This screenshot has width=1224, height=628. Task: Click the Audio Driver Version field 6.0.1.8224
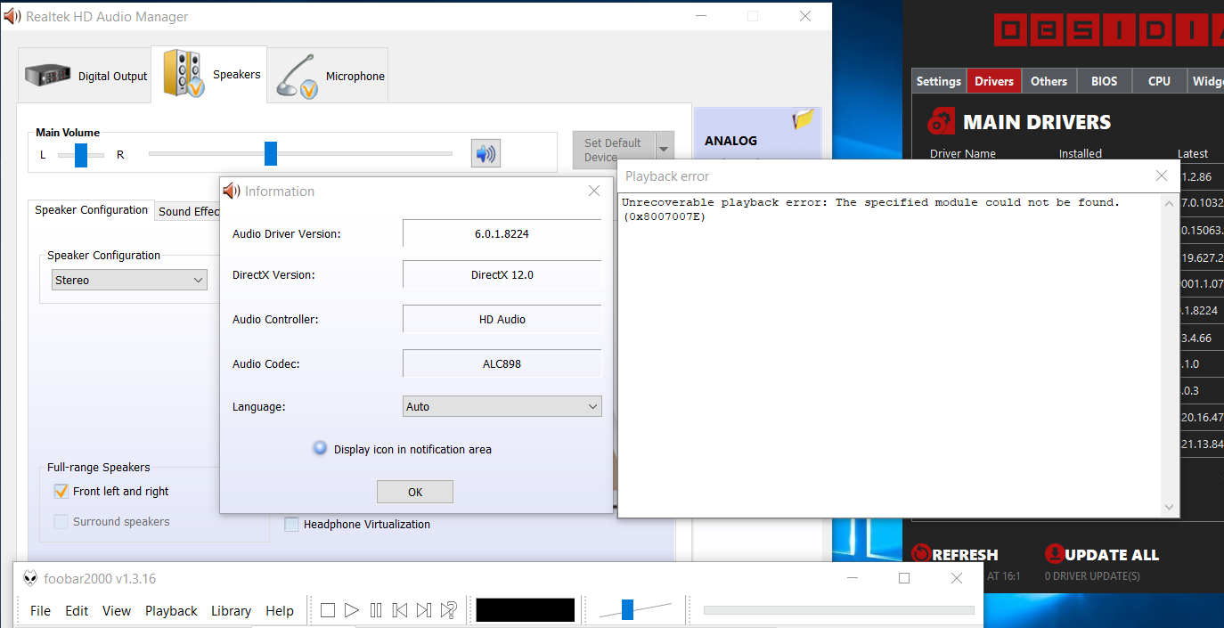pyautogui.click(x=502, y=233)
